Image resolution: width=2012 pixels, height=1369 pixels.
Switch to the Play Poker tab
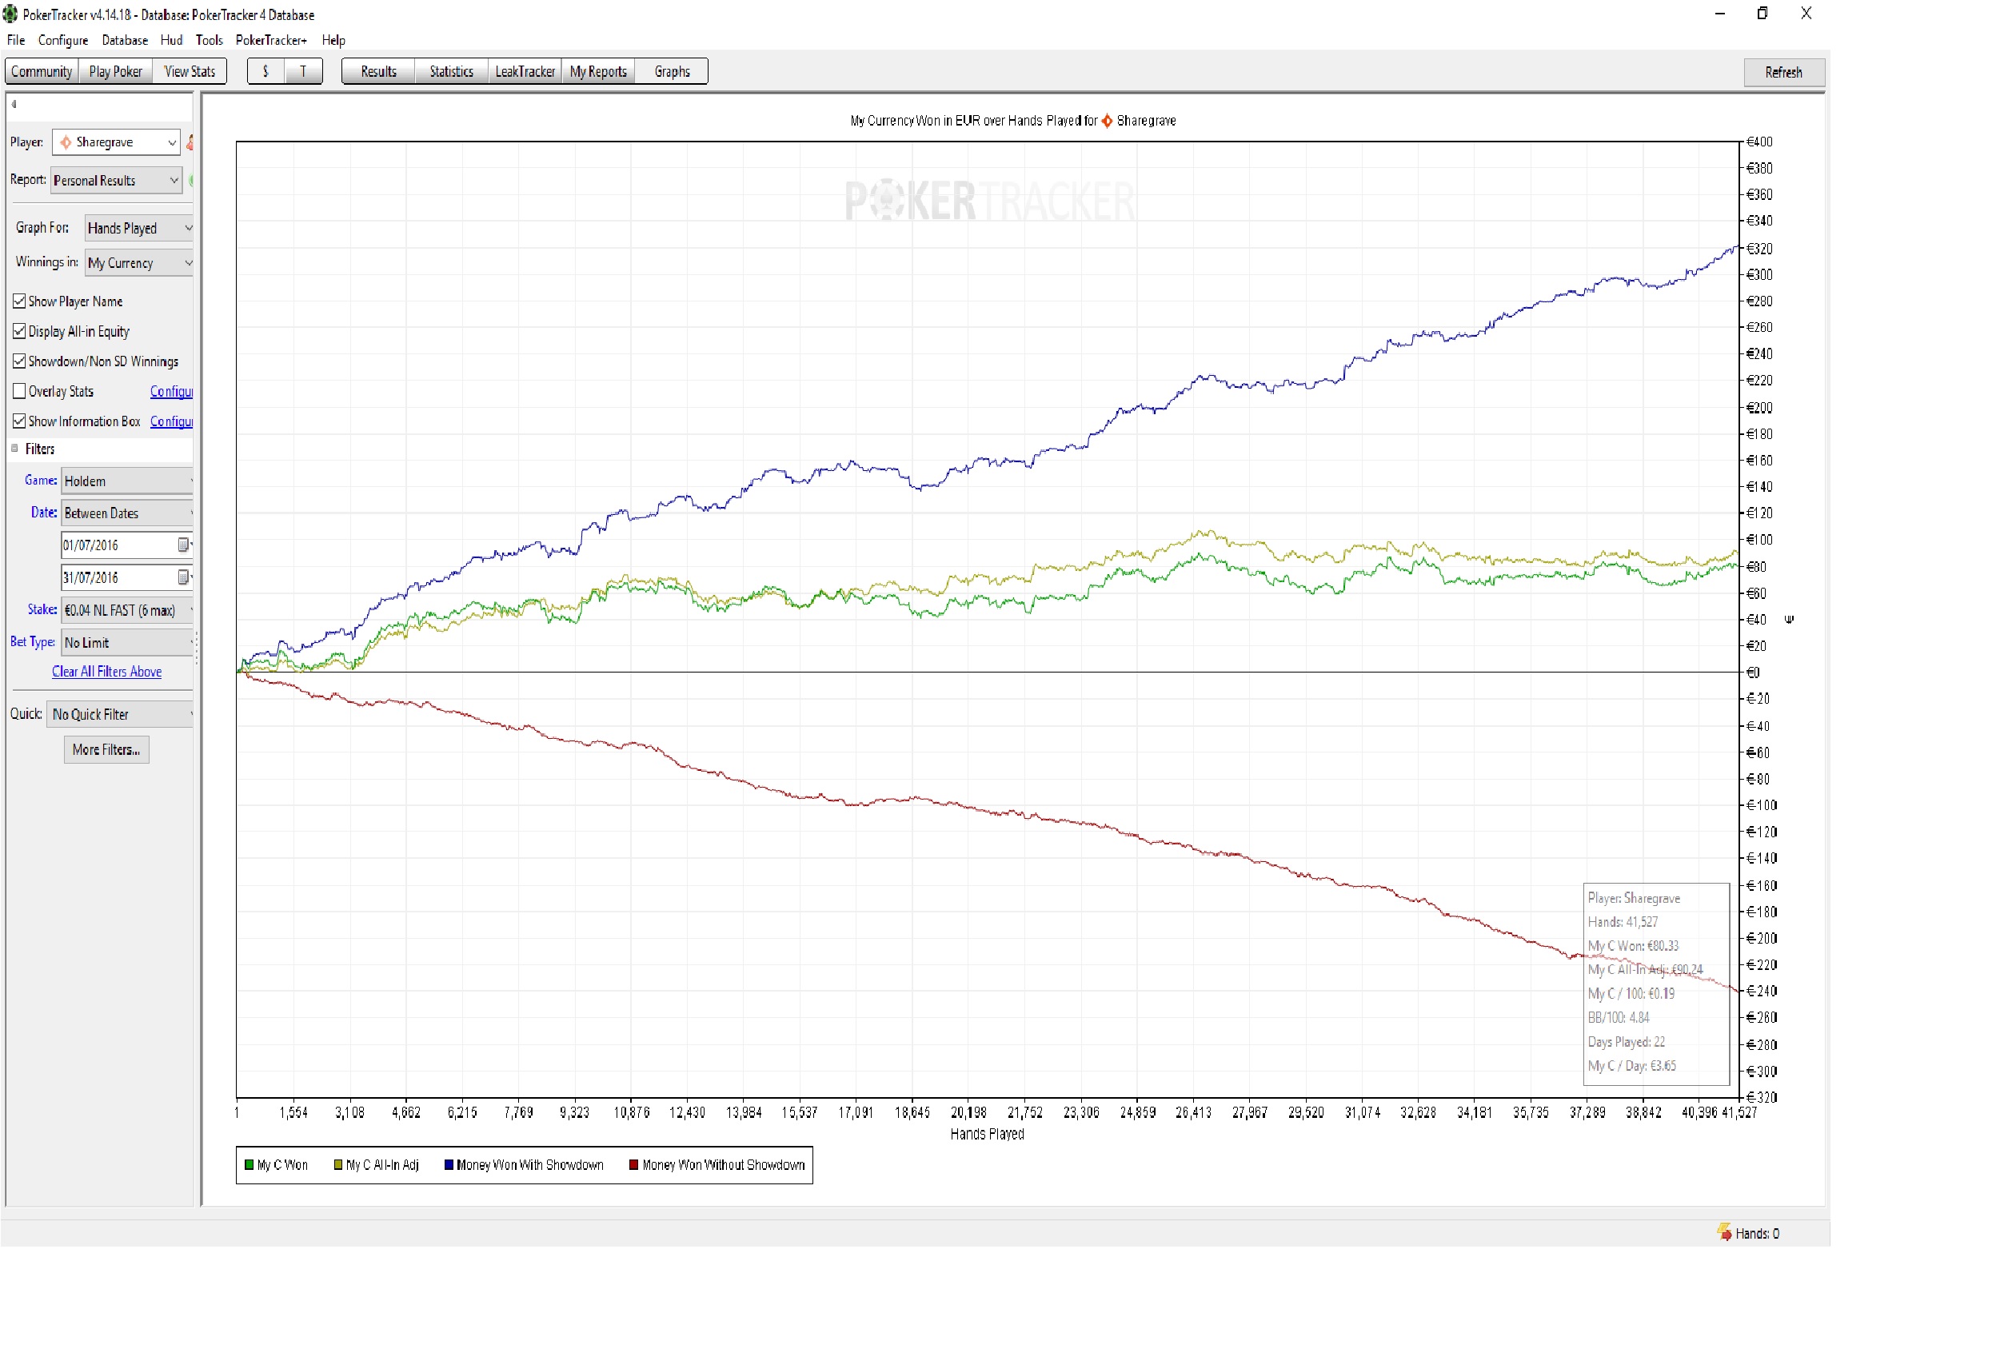coord(115,71)
